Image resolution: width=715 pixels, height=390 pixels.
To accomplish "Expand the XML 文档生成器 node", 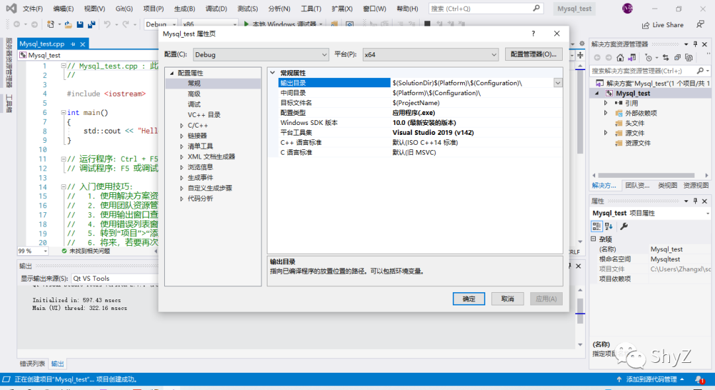I will pos(181,157).
